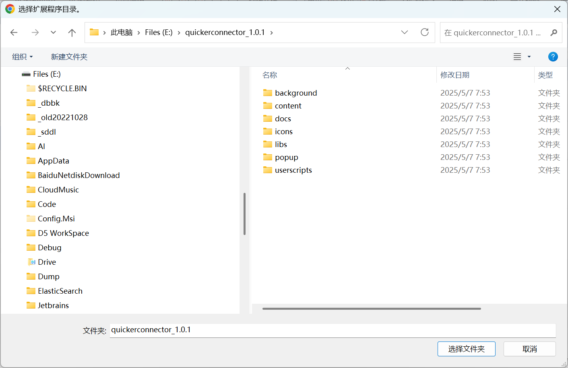Select the Debug folder in tree
The height and width of the screenshot is (368, 568).
50,247
